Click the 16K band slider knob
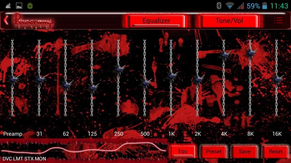 (277, 79)
